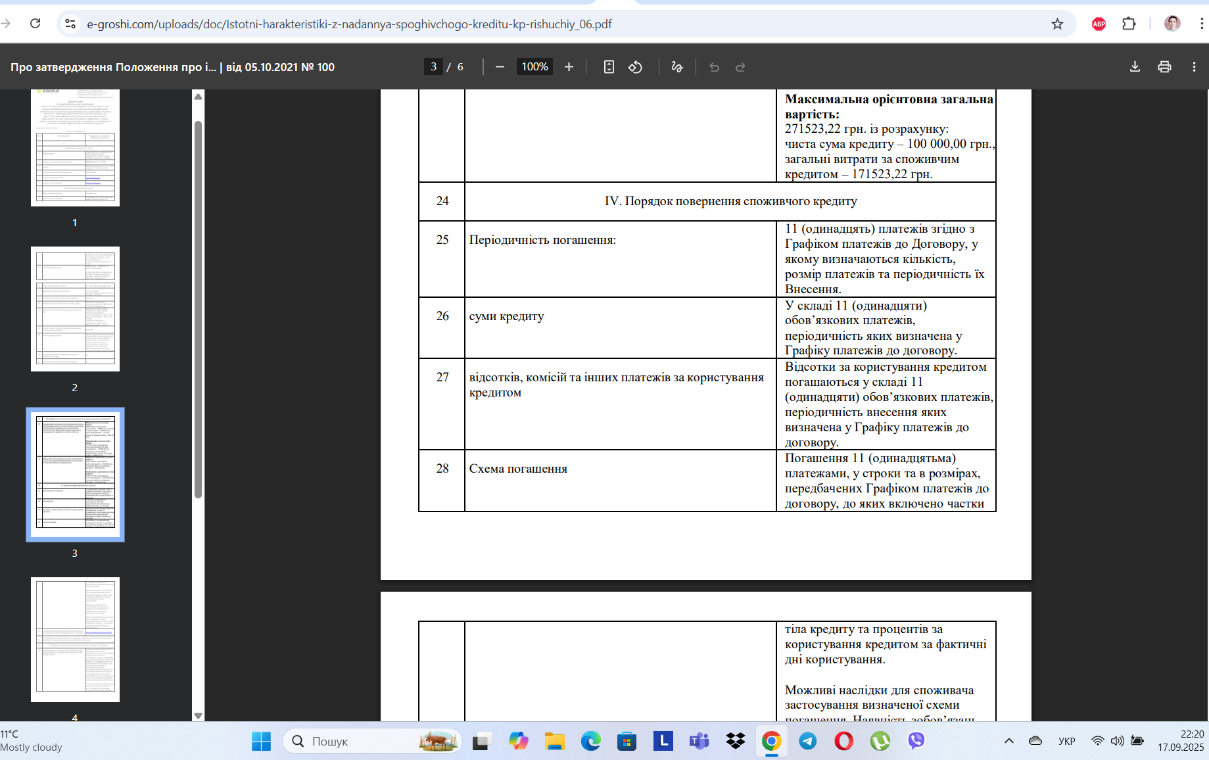
Task: Click 'Максимальна орієнтовна загальна вартість' text
Action: [x=889, y=107]
